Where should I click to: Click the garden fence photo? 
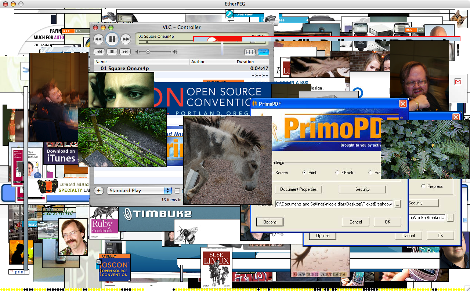[122, 137]
